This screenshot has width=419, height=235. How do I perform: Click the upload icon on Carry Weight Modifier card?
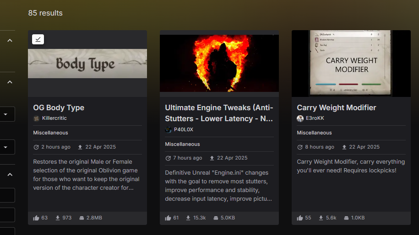(344, 147)
